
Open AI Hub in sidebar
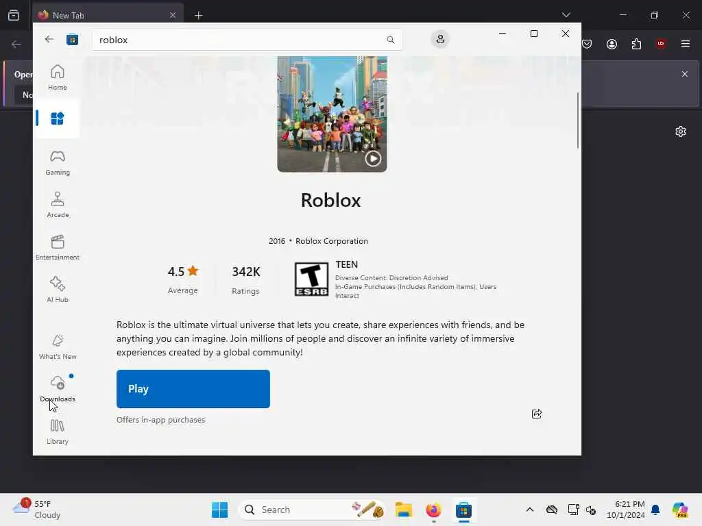coord(58,290)
